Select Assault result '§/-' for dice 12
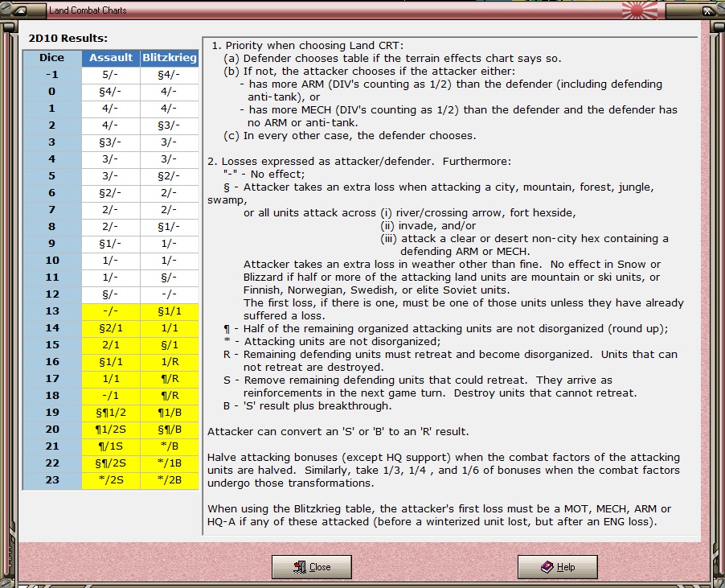Image resolution: width=725 pixels, height=588 pixels. click(111, 294)
